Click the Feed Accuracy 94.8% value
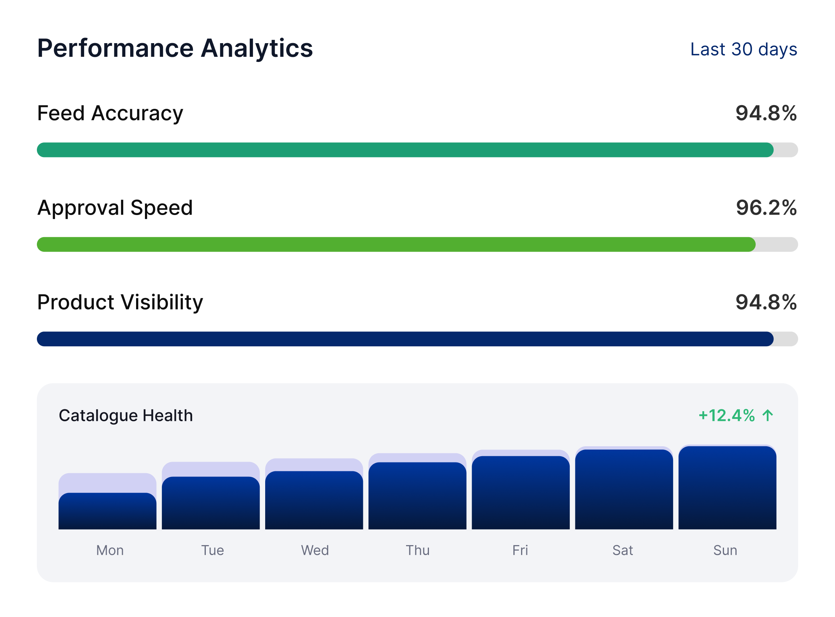Viewport: 835px width, 617px height. coord(766,113)
